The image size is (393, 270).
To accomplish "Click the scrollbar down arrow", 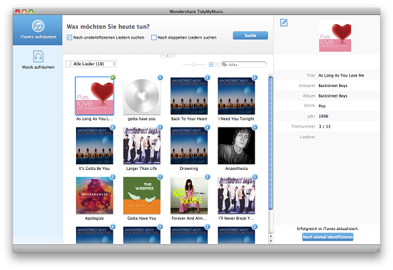I will [x=271, y=241].
